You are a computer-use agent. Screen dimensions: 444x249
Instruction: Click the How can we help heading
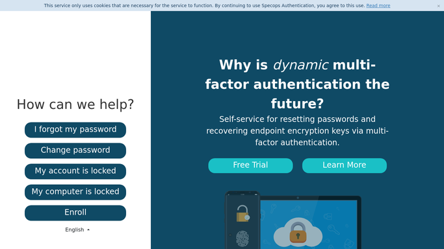[x=75, y=104]
